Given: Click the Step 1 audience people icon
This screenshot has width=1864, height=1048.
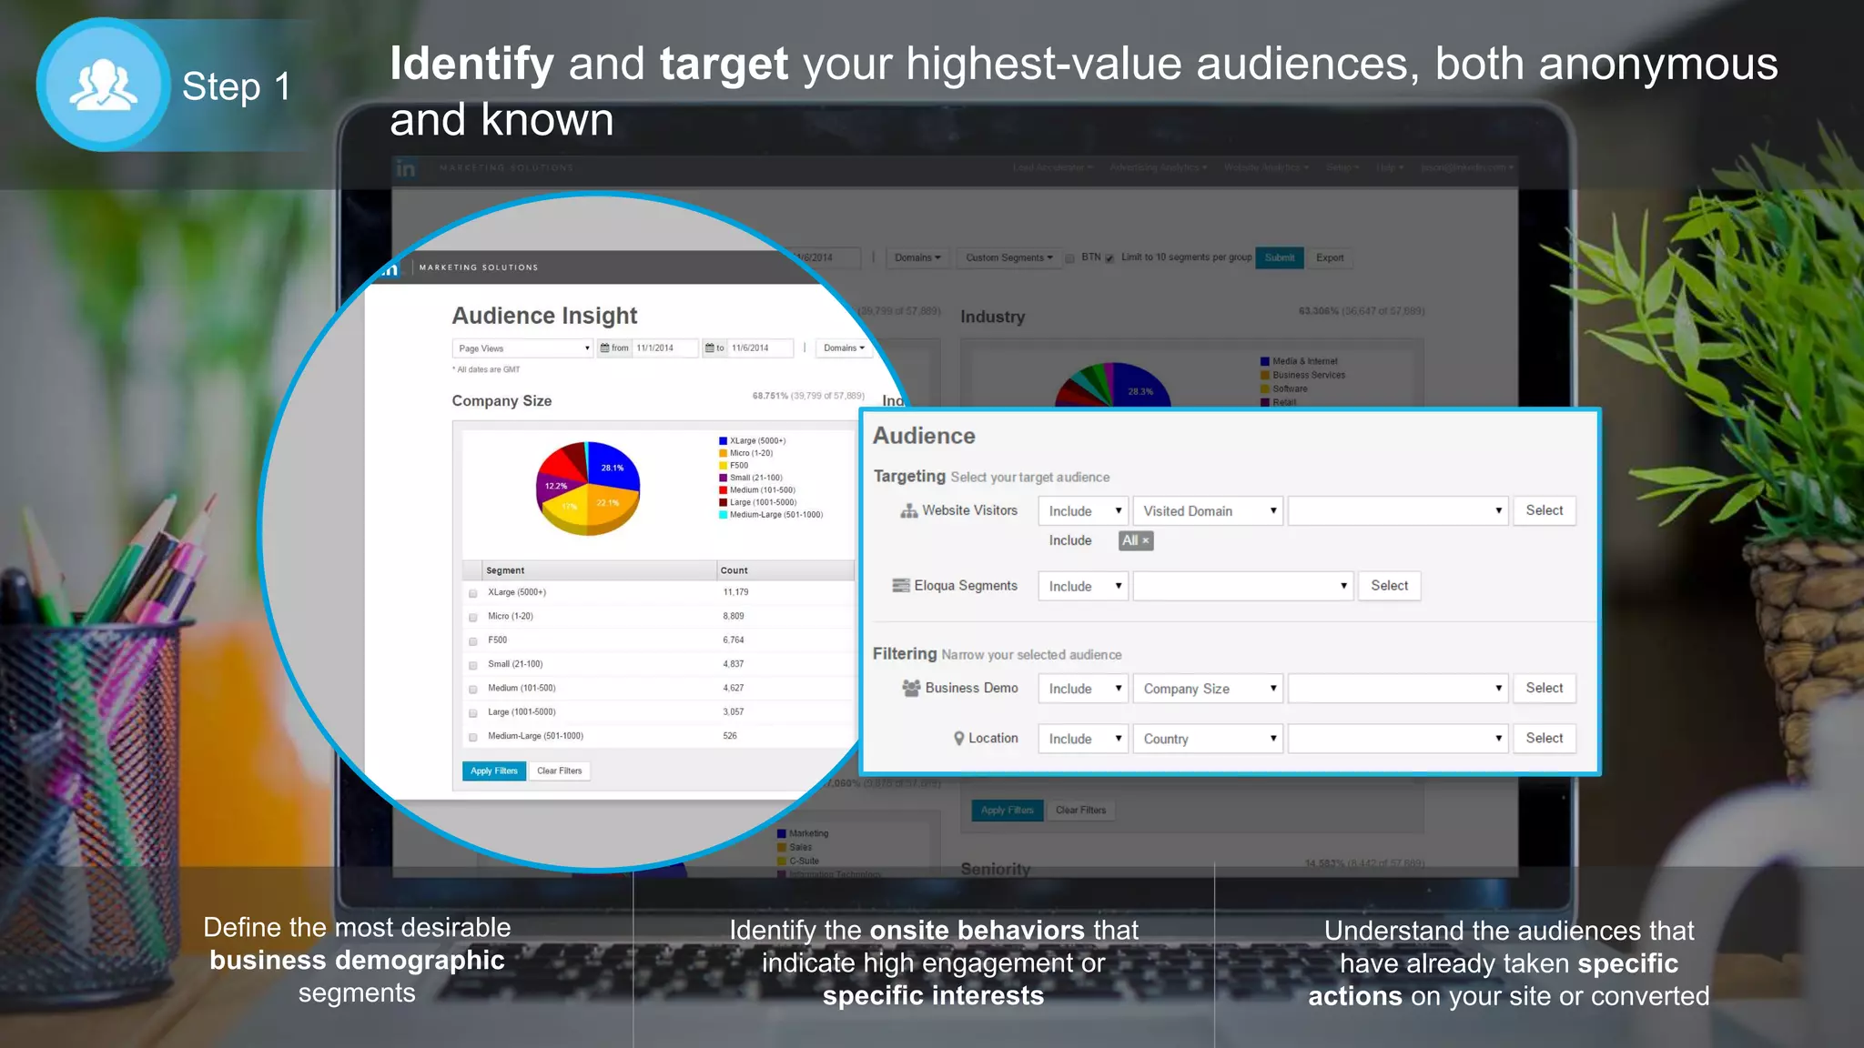Looking at the screenshot, I should click(103, 85).
